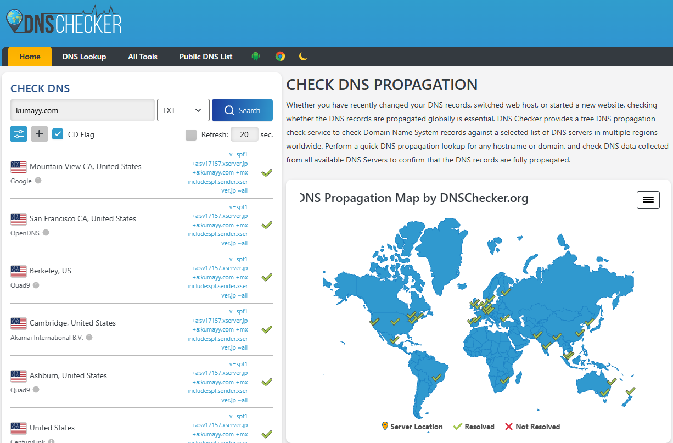Toggle dark mode moon icon

303,56
